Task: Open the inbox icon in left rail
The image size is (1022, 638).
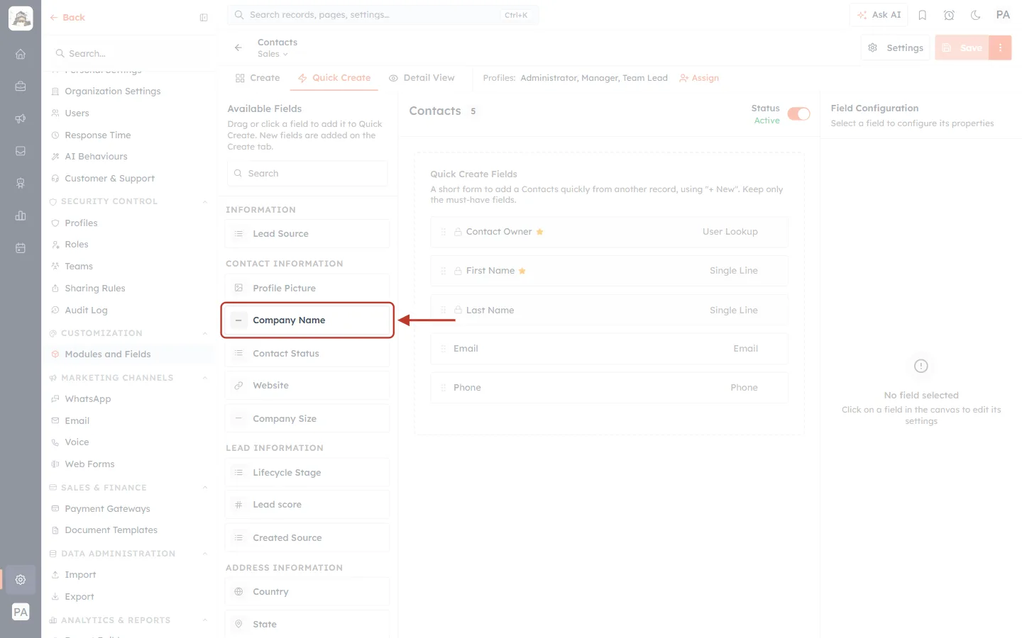Action: coord(21,151)
